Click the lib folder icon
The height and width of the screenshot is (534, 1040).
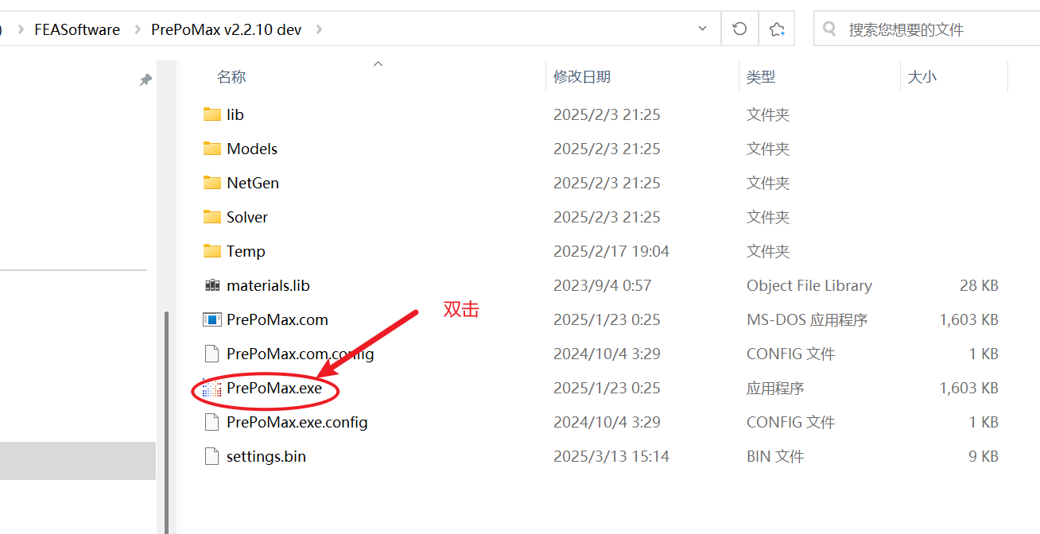211,114
